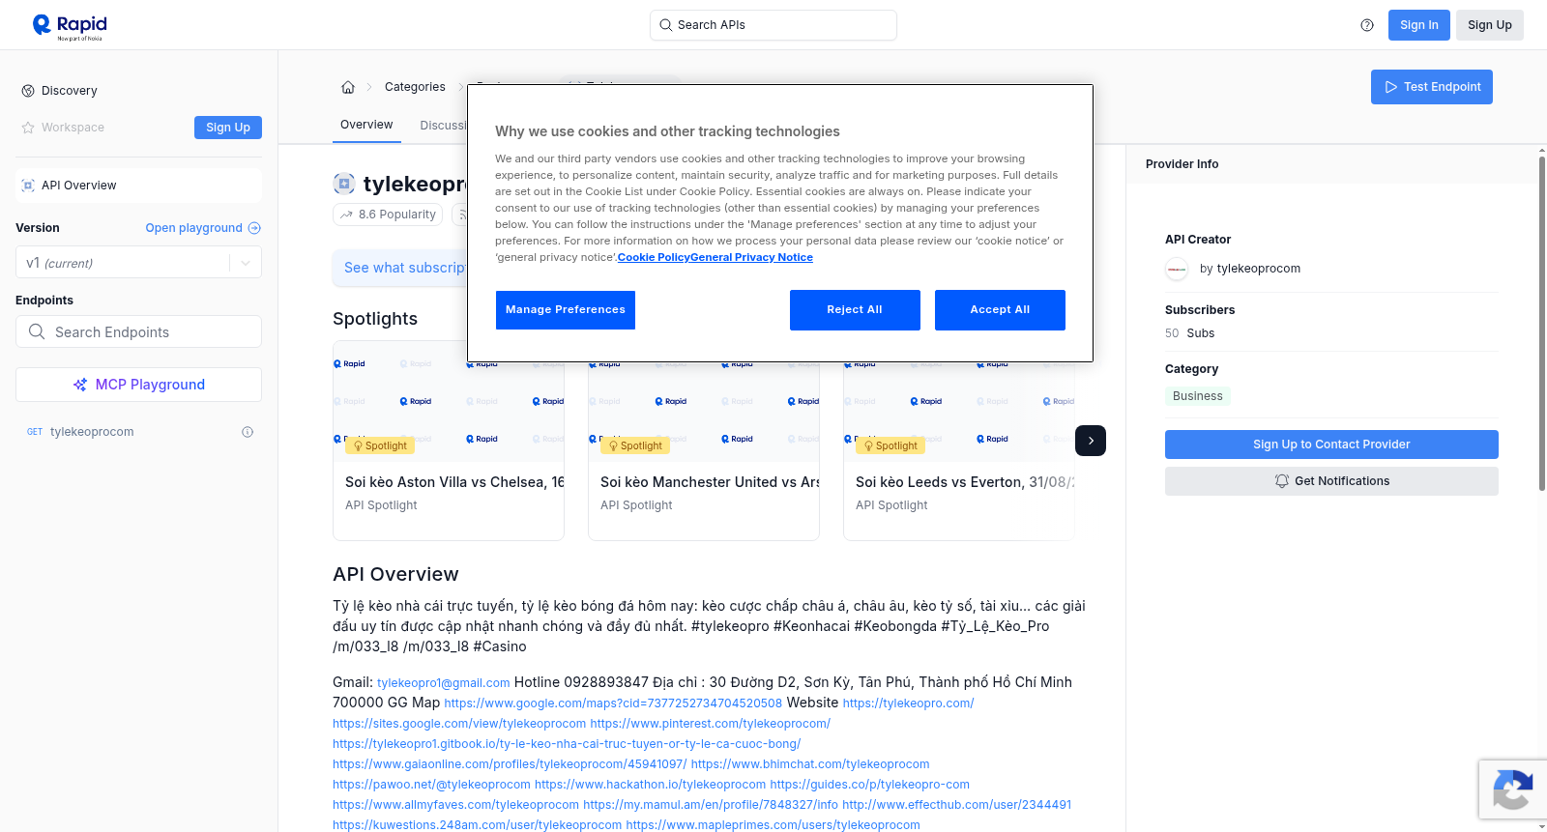Open the Manchester United spotlight card

[704, 441]
